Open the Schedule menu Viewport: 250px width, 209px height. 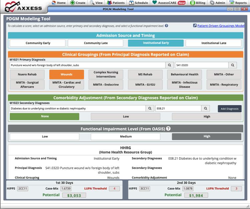138,3
